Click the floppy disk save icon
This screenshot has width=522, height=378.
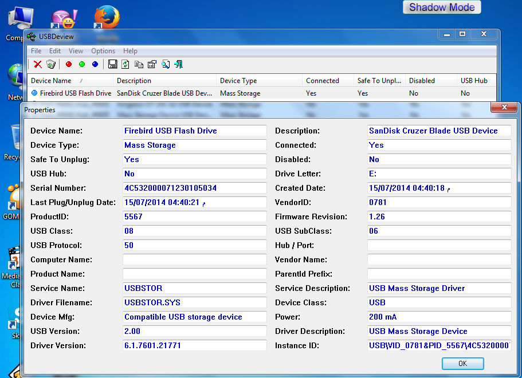pyautogui.click(x=113, y=65)
